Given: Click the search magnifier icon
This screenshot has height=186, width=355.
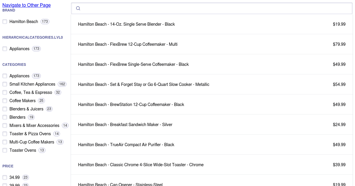Looking at the screenshot, I should point(78,8).
